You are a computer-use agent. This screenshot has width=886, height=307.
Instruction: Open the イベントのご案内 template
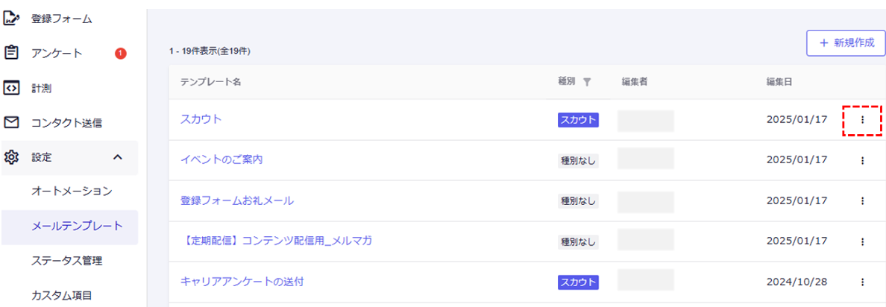coord(221,159)
